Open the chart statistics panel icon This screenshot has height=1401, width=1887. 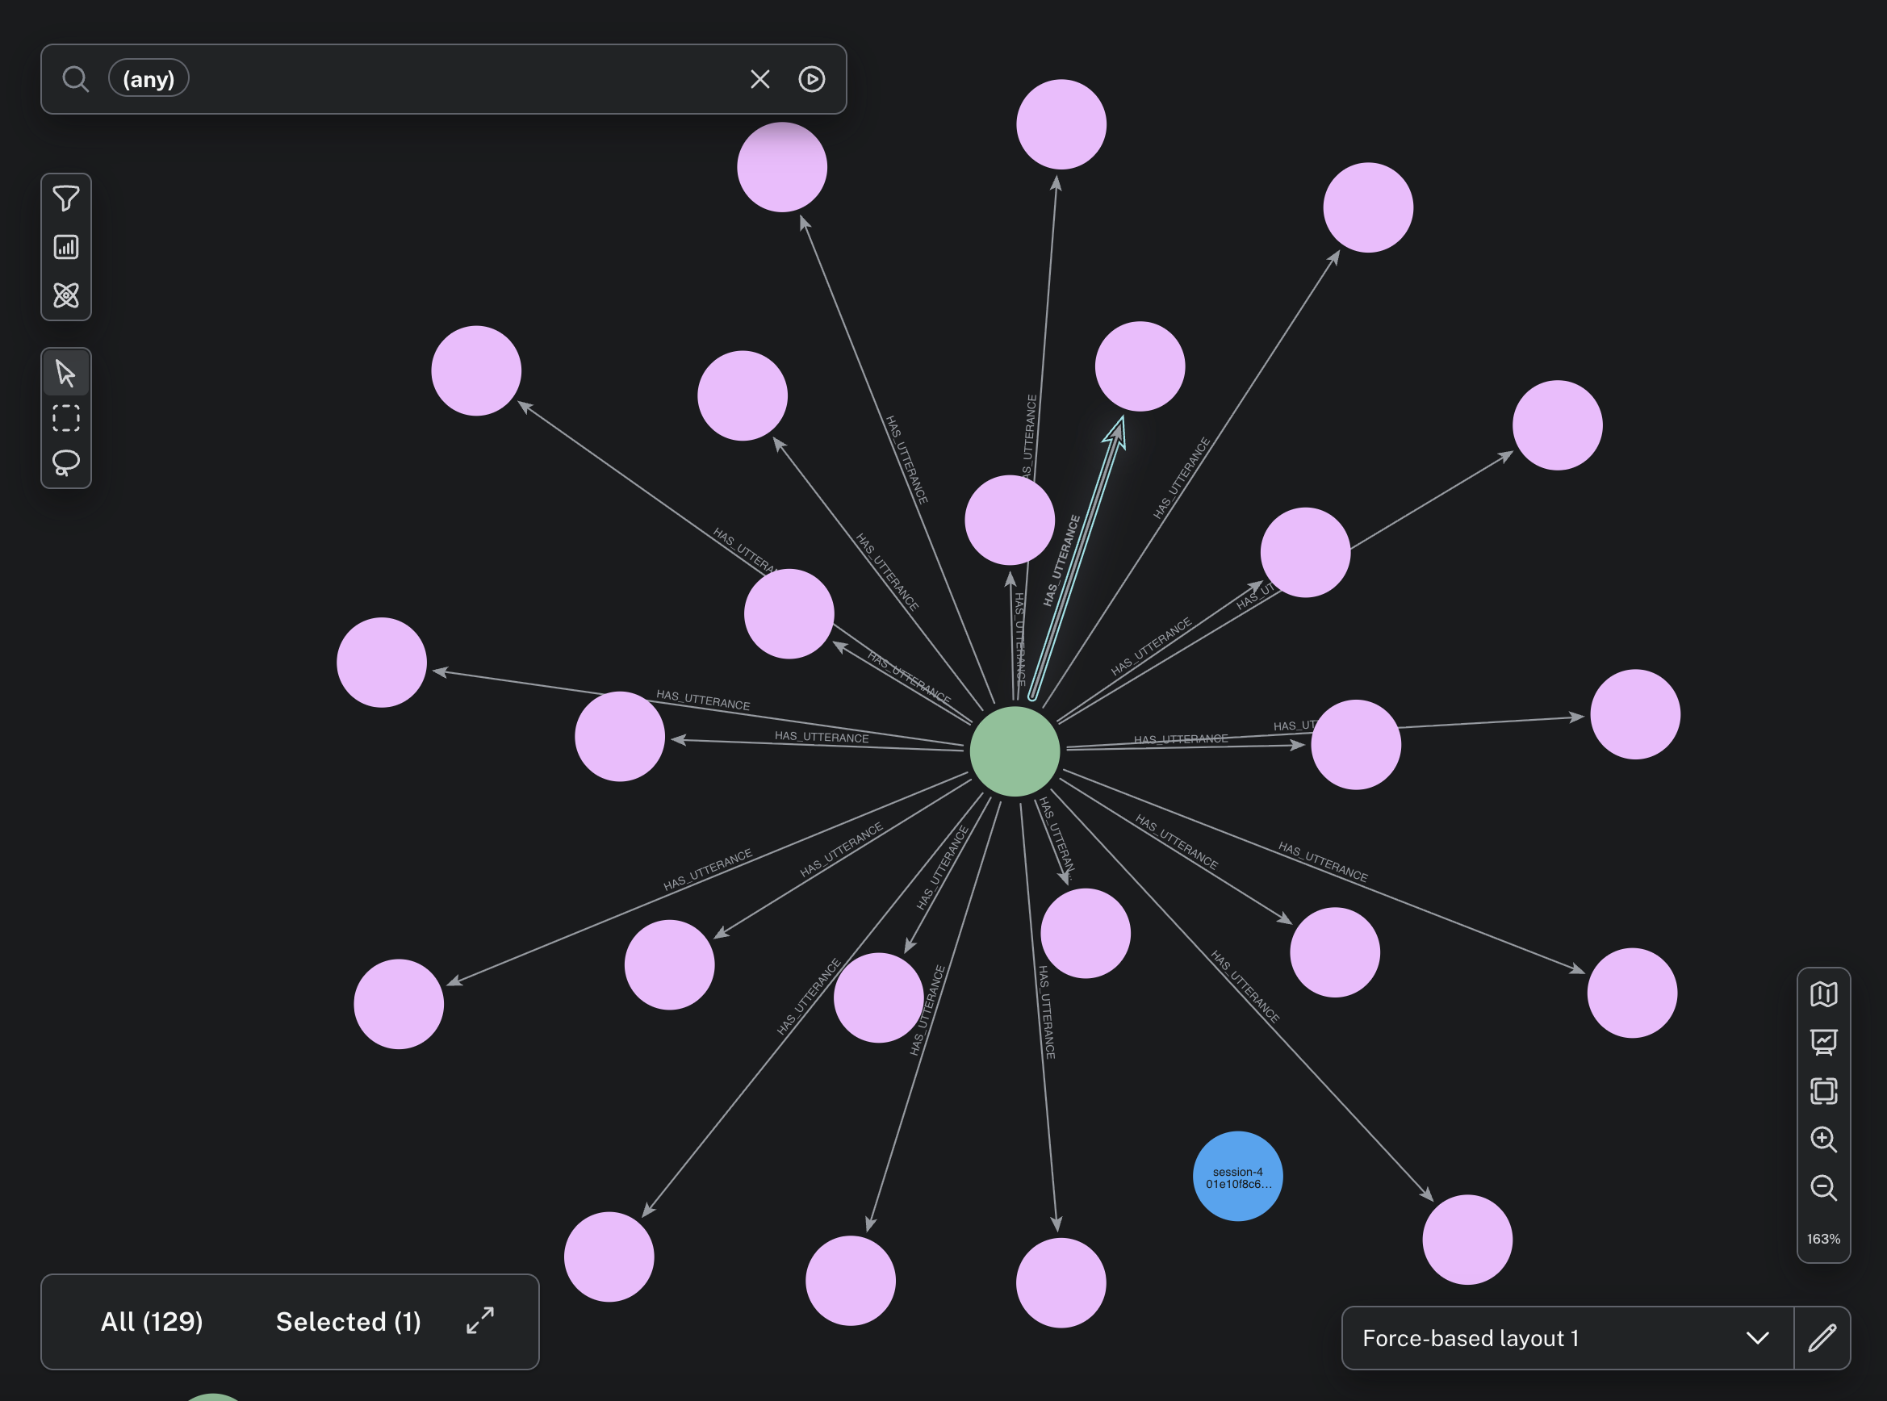(x=66, y=247)
